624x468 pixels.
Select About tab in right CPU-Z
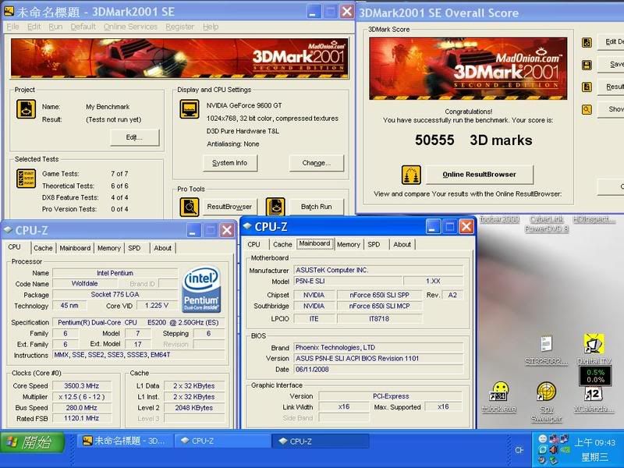pos(402,244)
